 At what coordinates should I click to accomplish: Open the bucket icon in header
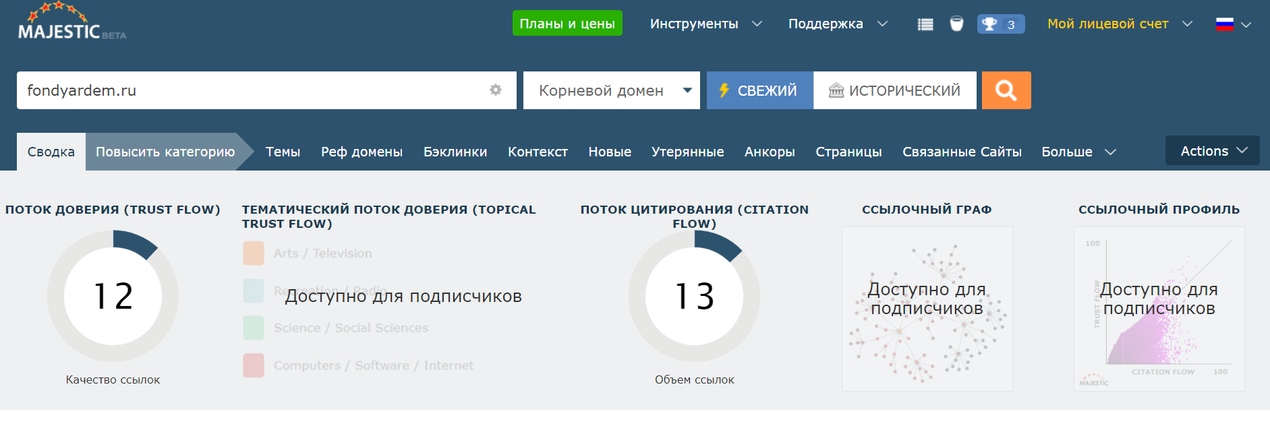(x=956, y=24)
